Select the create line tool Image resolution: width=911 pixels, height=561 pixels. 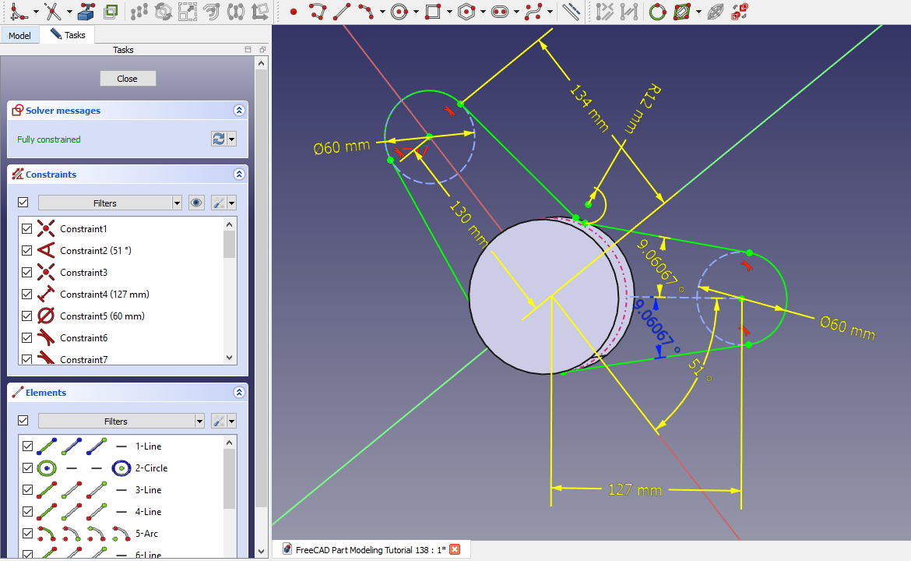(x=341, y=12)
